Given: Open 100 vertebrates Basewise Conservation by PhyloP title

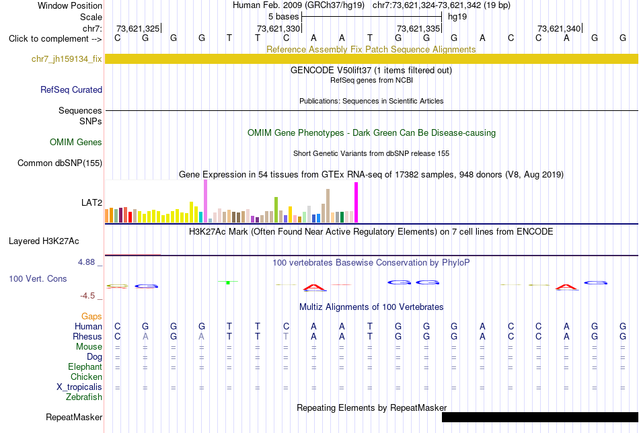Looking at the screenshot, I should tap(371, 263).
